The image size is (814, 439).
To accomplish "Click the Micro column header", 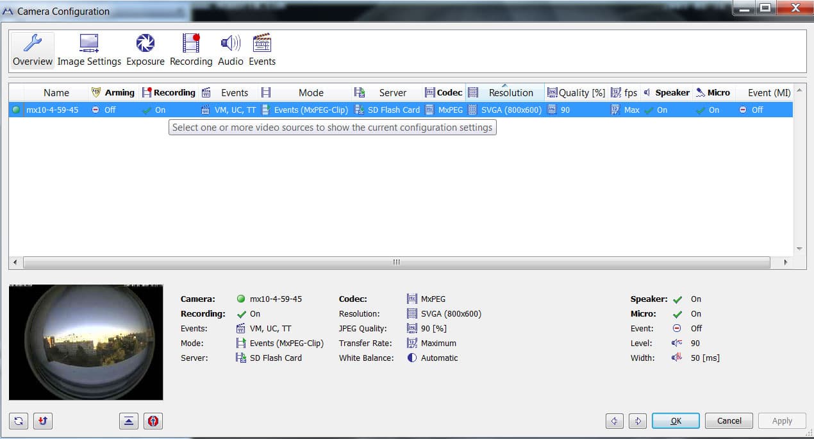I will coord(713,92).
